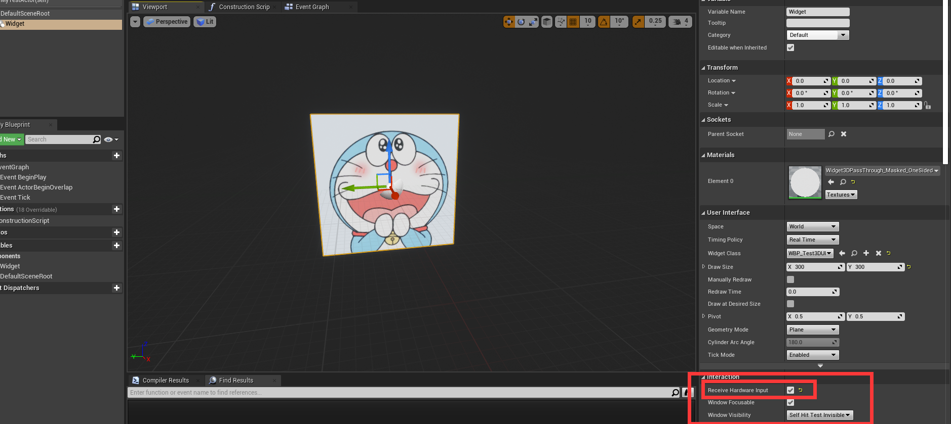This screenshot has height=424, width=951.
Task: Browse to Widget Class asset magnifier
Action: pos(854,253)
